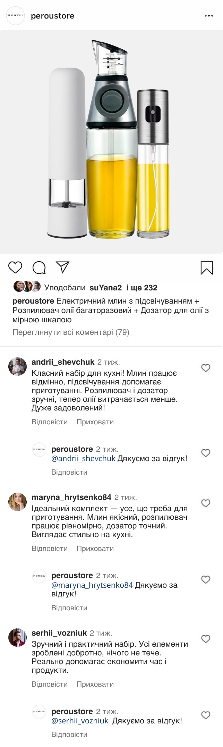Like peroustore's reply to serhii_vozniuk
The image size is (223, 747).
point(206,715)
